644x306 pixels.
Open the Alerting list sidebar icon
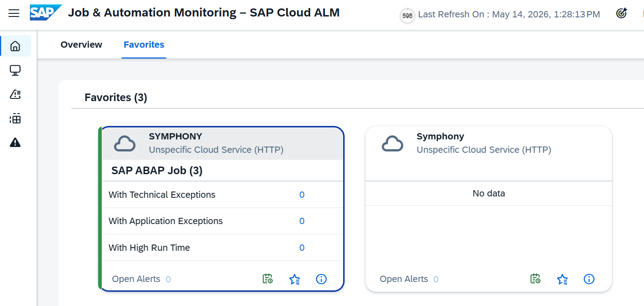click(15, 94)
